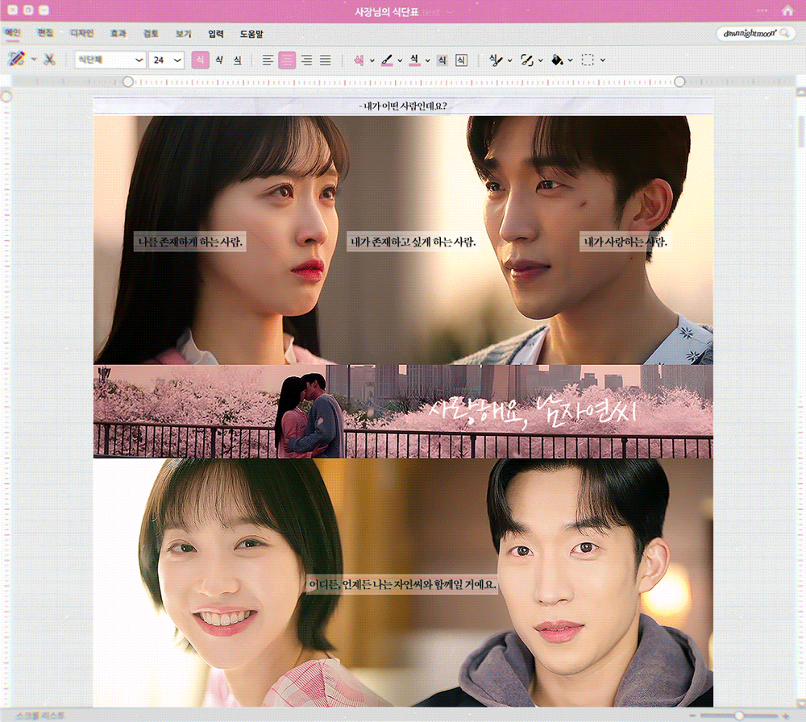Open the 메인 tab
This screenshot has height=722, width=806.
(x=12, y=33)
